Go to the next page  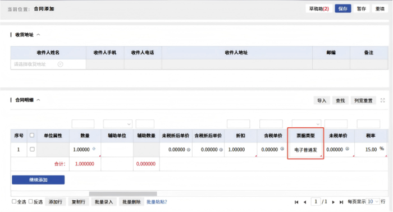(333, 202)
